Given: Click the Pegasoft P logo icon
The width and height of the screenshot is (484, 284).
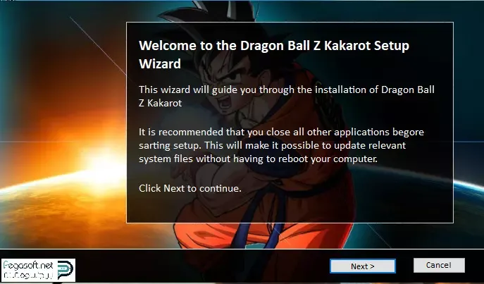Looking at the screenshot, I should [66, 269].
